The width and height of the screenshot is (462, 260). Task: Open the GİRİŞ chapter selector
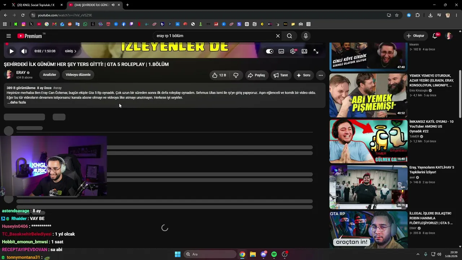tap(70, 51)
